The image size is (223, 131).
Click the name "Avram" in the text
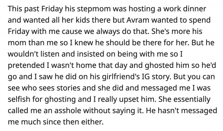coord(138,20)
